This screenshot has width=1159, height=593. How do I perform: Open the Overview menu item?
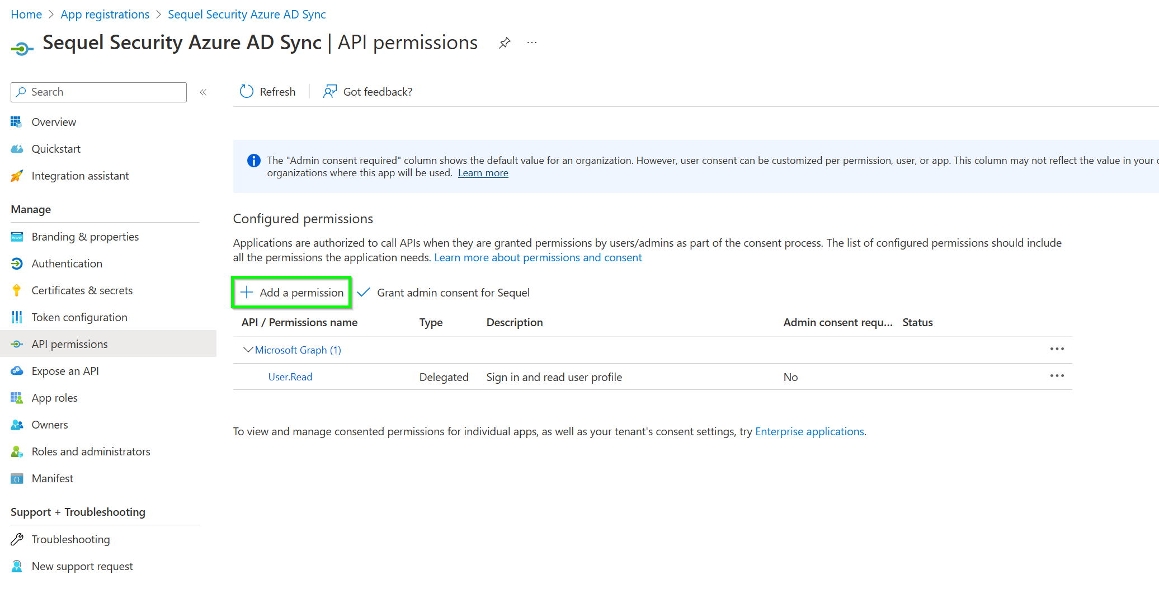pos(54,122)
